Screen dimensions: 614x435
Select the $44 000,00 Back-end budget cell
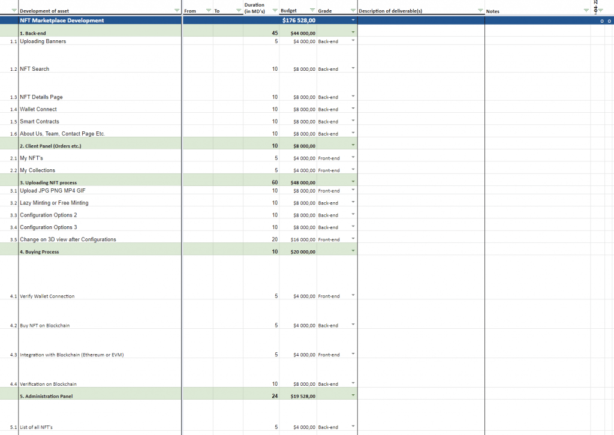(298, 31)
